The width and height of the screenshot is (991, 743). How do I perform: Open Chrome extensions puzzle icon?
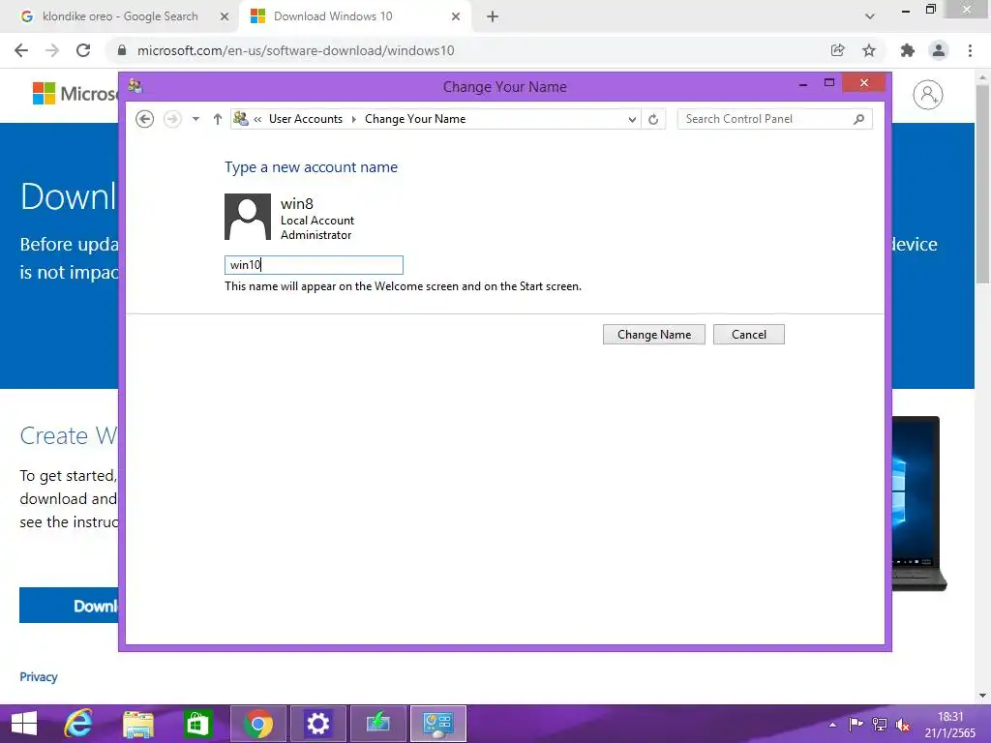(908, 50)
